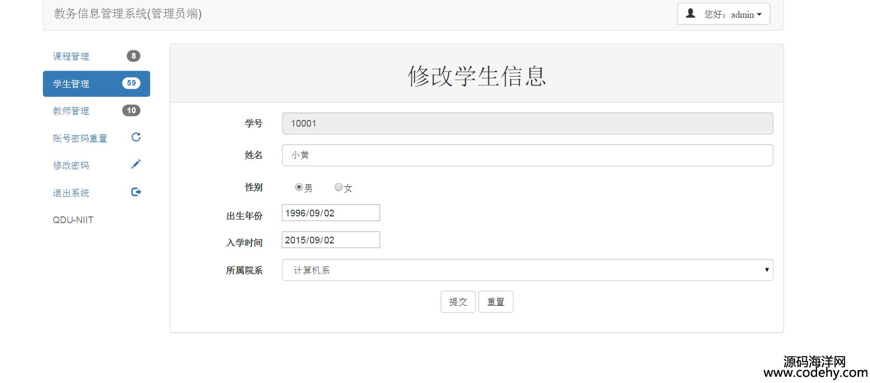Open 课程管理 in the sidebar

96,56
